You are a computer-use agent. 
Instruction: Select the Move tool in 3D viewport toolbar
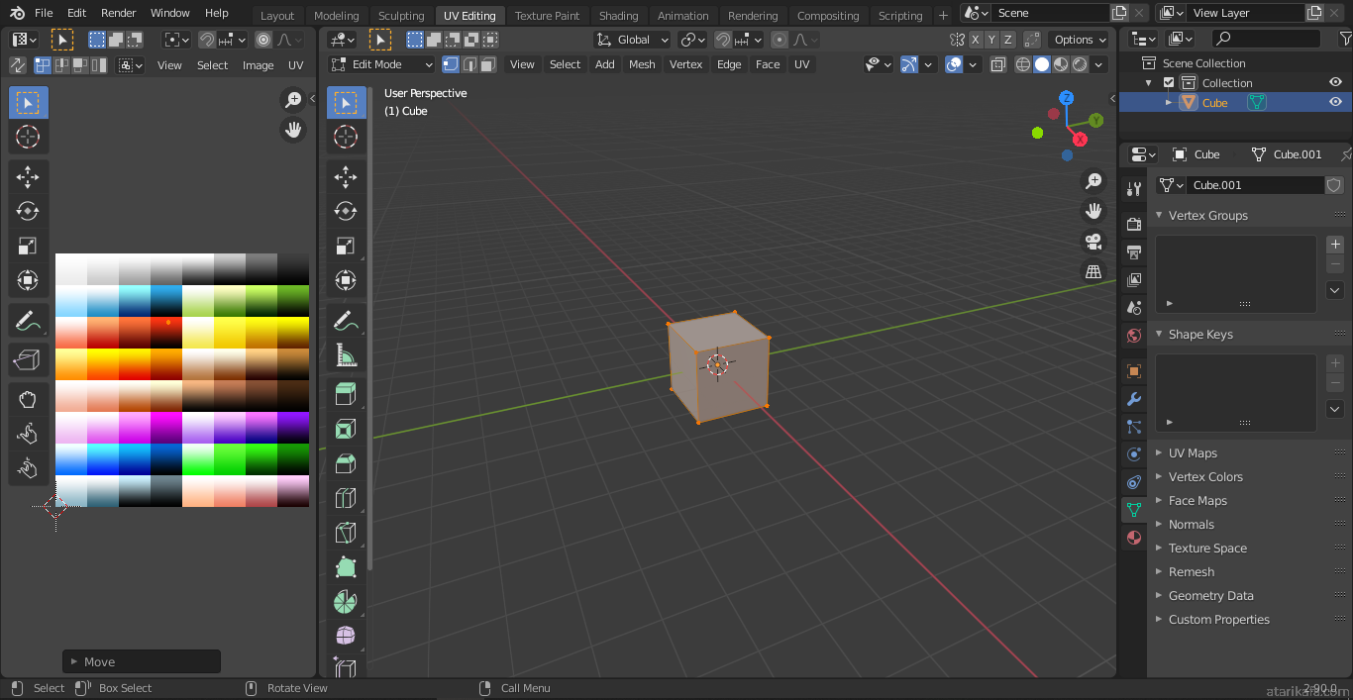click(x=346, y=176)
